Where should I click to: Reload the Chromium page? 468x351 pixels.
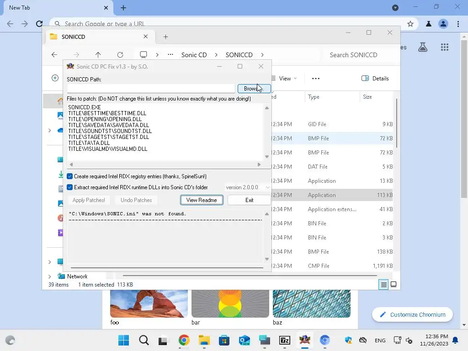[x=39, y=24]
